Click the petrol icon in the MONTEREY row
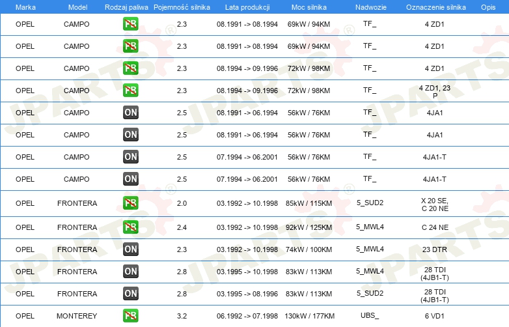This screenshot has width=509, height=327. (x=130, y=316)
